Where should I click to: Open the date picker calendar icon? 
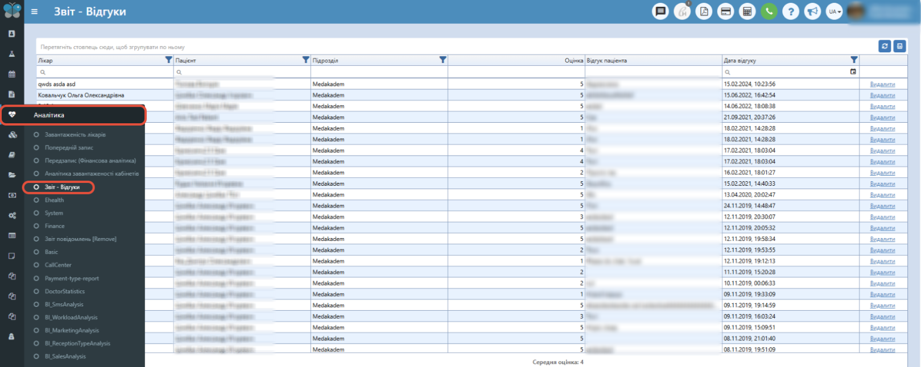[853, 72]
